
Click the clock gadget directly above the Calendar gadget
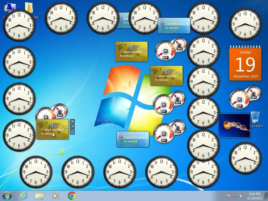[245, 24]
